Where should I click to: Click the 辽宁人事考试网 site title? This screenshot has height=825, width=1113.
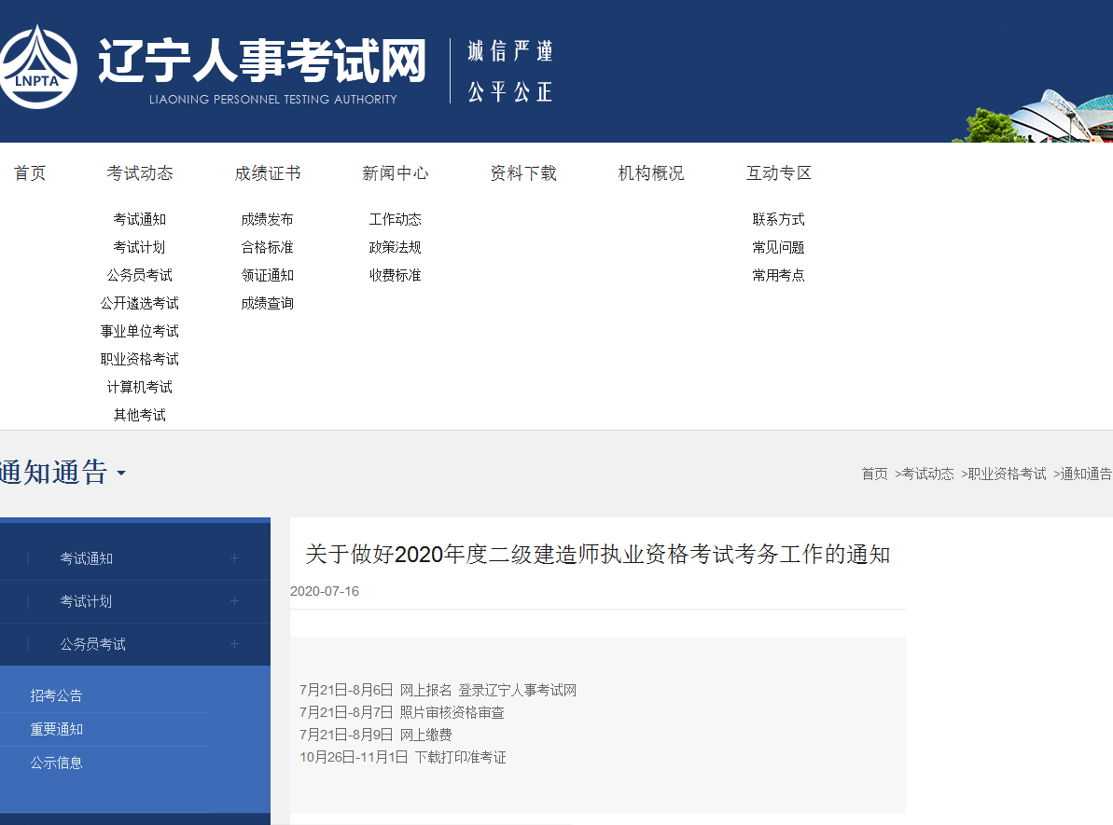point(262,61)
